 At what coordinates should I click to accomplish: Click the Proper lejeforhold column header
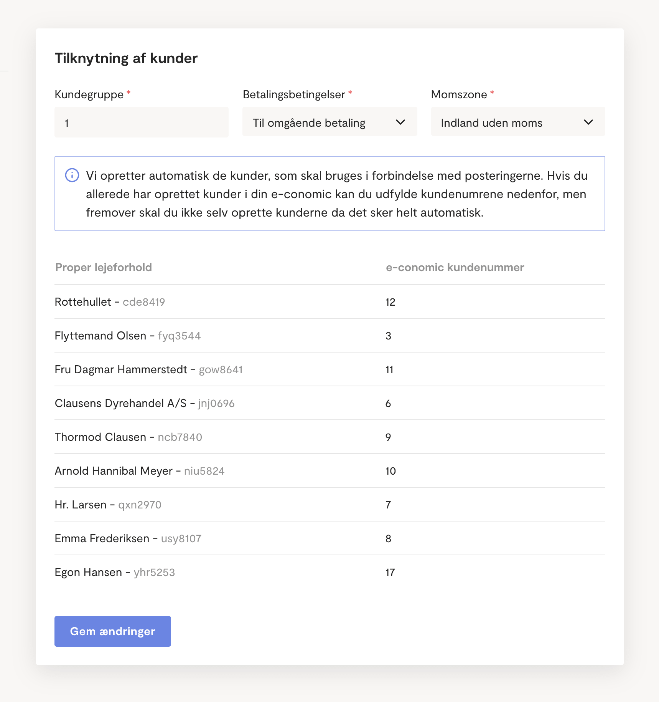point(104,267)
